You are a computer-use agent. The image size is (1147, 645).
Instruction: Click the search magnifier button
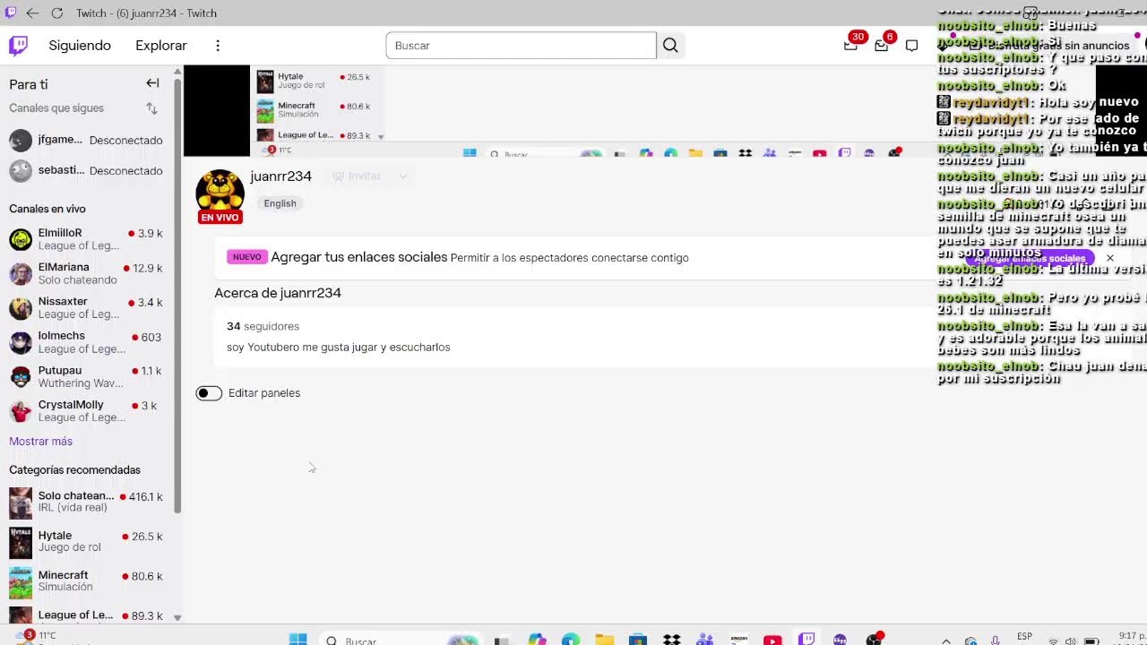(x=670, y=46)
